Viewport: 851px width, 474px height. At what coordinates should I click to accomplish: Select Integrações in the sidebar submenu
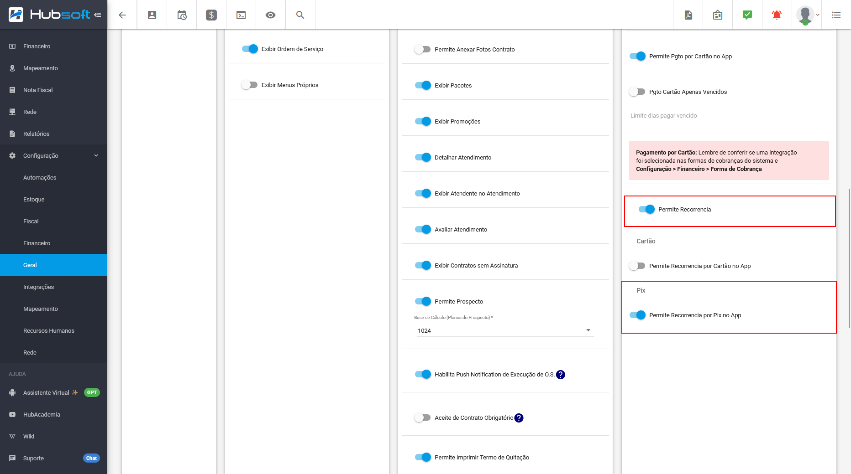point(38,287)
